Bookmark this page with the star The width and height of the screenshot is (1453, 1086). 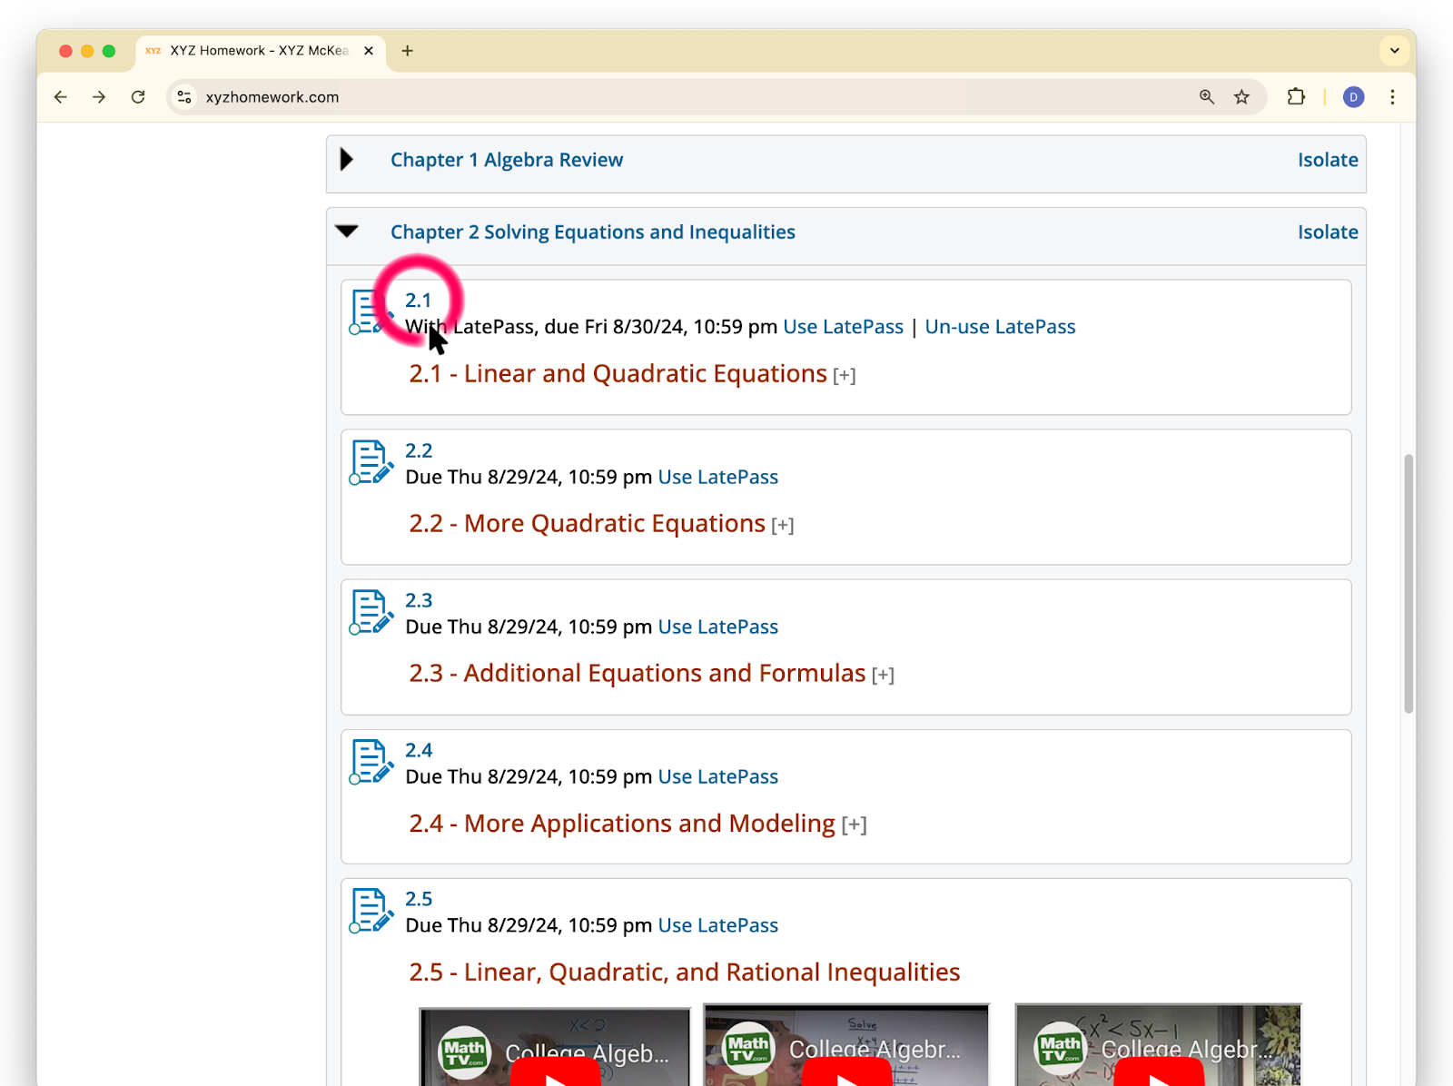point(1241,97)
